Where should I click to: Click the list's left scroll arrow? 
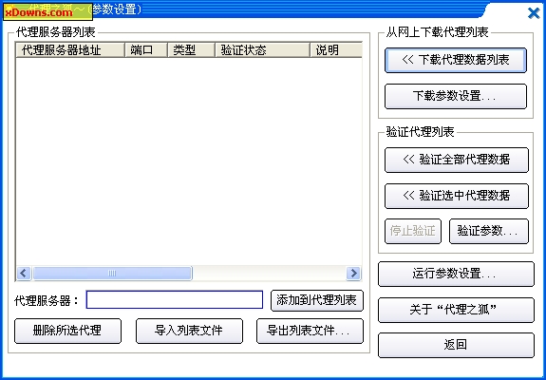pos(24,273)
